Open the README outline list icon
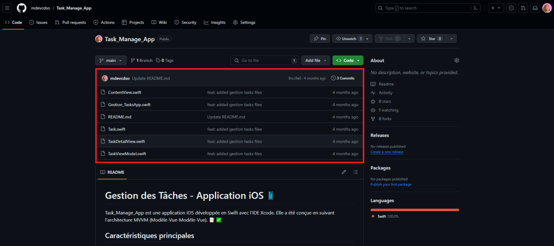 point(355,171)
